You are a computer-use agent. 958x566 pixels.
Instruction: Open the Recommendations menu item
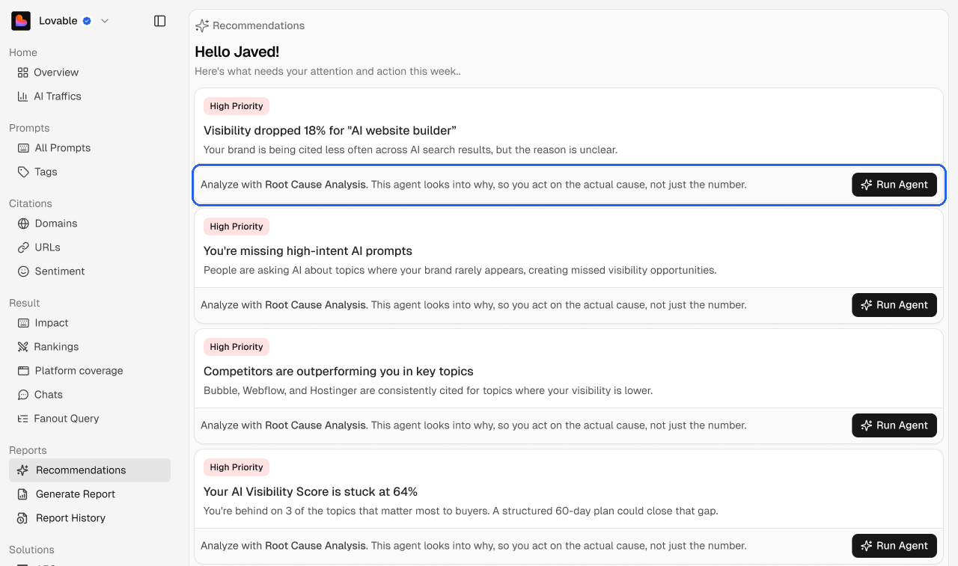pos(90,470)
